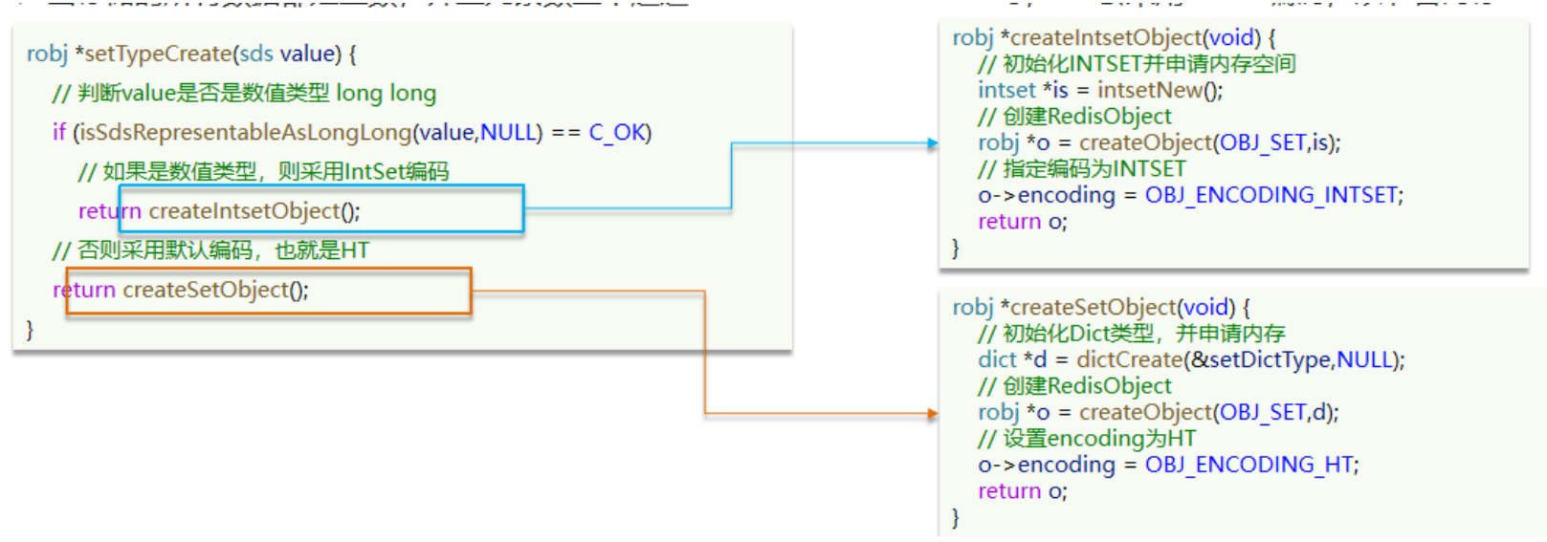The width and height of the screenshot is (1547, 542).
Task: Click the createObject(OBJ_SET,d) line
Action: click(1158, 412)
